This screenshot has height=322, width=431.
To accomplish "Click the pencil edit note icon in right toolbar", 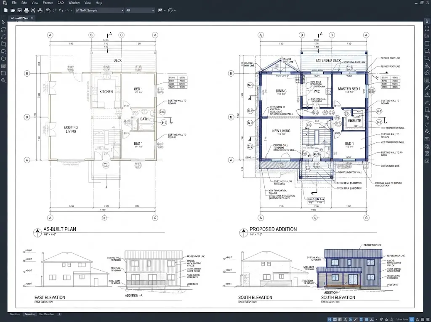I will pos(427,154).
